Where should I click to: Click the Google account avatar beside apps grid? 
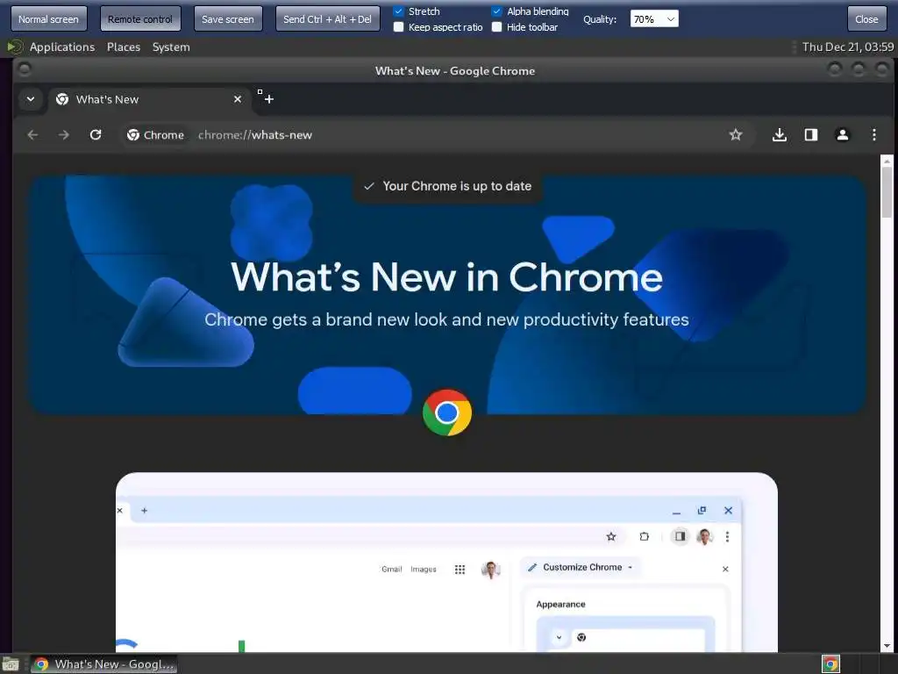[x=491, y=569]
